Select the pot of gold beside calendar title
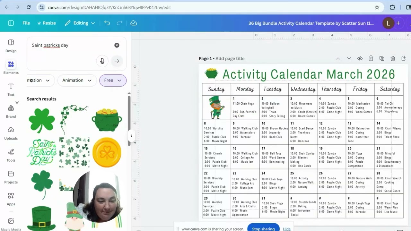 click(212, 73)
